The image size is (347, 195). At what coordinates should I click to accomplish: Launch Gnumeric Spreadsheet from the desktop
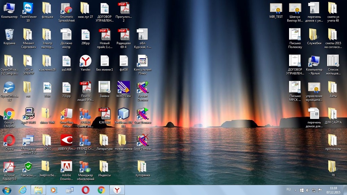[66, 8]
